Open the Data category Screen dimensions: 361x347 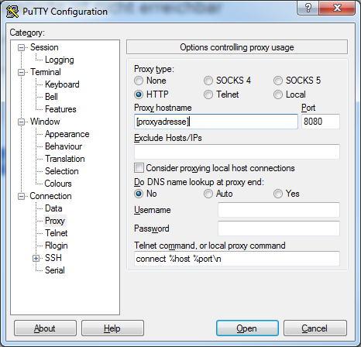point(53,208)
